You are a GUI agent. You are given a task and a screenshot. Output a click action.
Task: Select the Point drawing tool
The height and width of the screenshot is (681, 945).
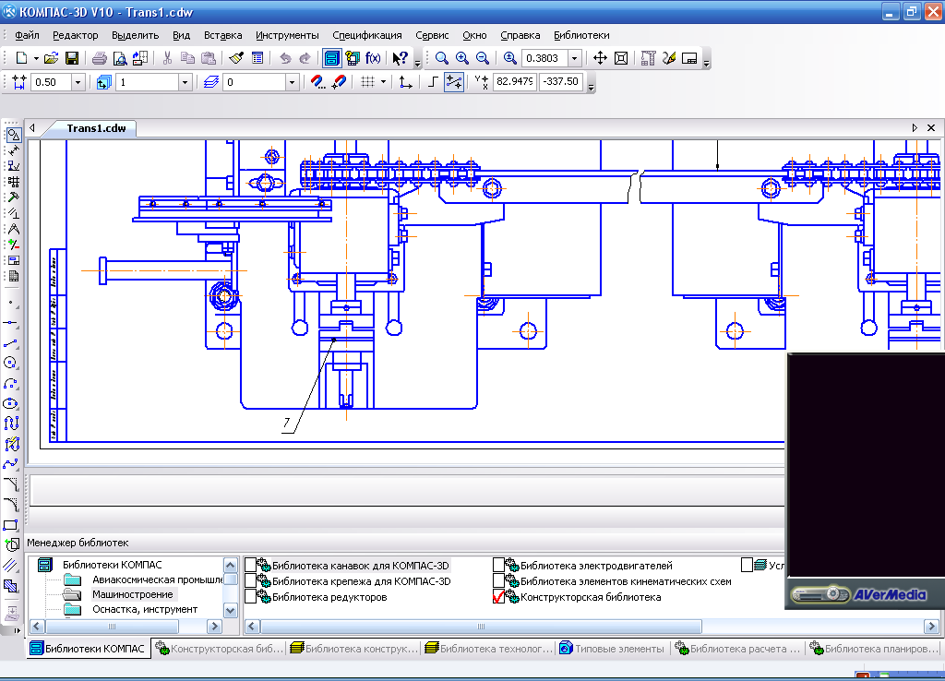pyautogui.click(x=10, y=303)
